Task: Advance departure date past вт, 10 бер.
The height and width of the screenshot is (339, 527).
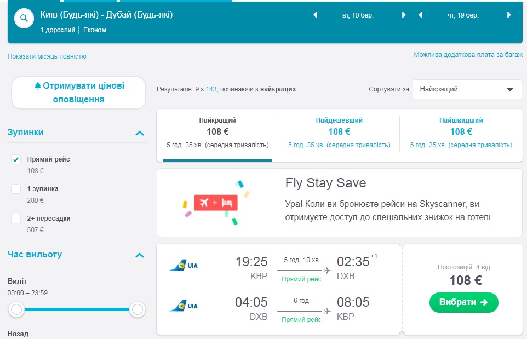Action: [x=404, y=15]
